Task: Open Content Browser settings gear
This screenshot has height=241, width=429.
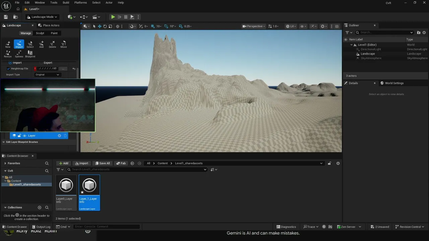Action: 338,163
